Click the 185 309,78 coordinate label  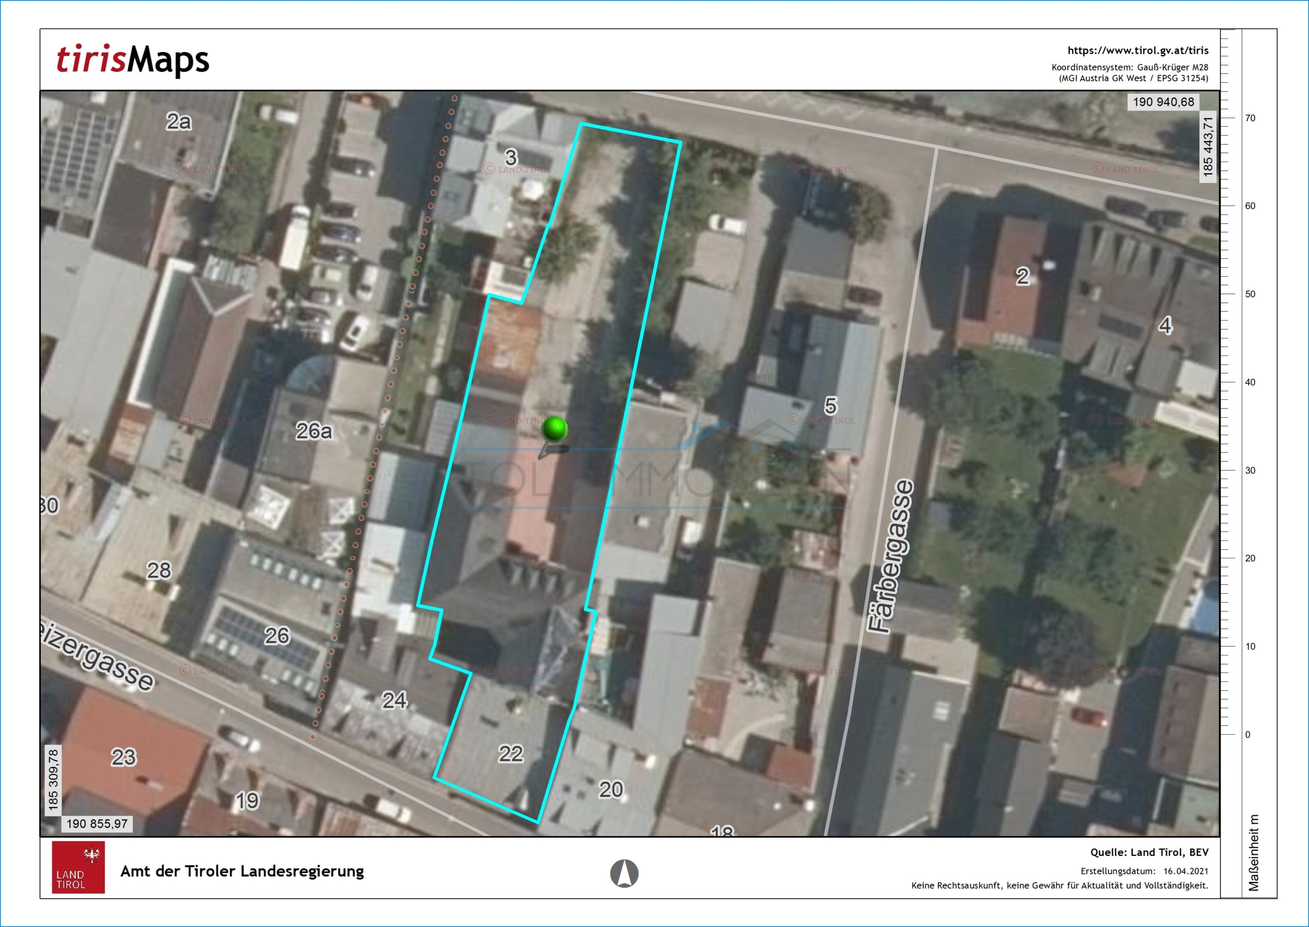click(53, 780)
